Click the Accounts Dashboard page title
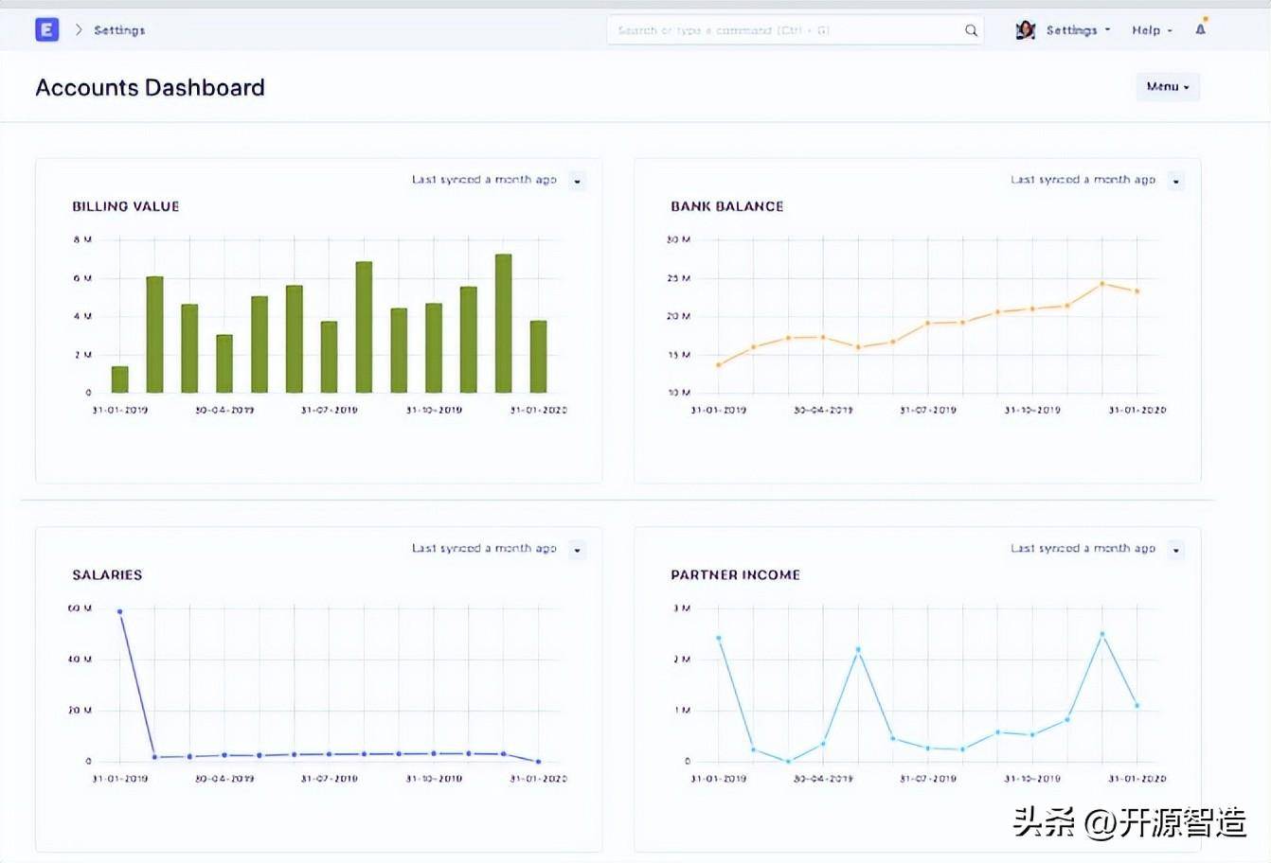 pos(150,88)
